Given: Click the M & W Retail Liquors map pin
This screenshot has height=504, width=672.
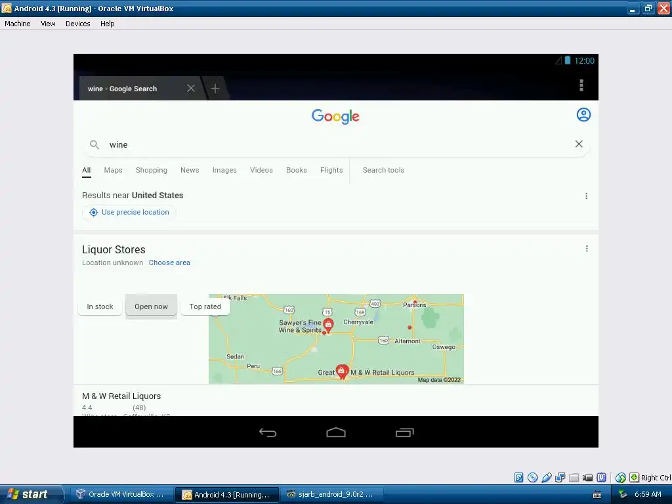Looking at the screenshot, I should point(341,372).
